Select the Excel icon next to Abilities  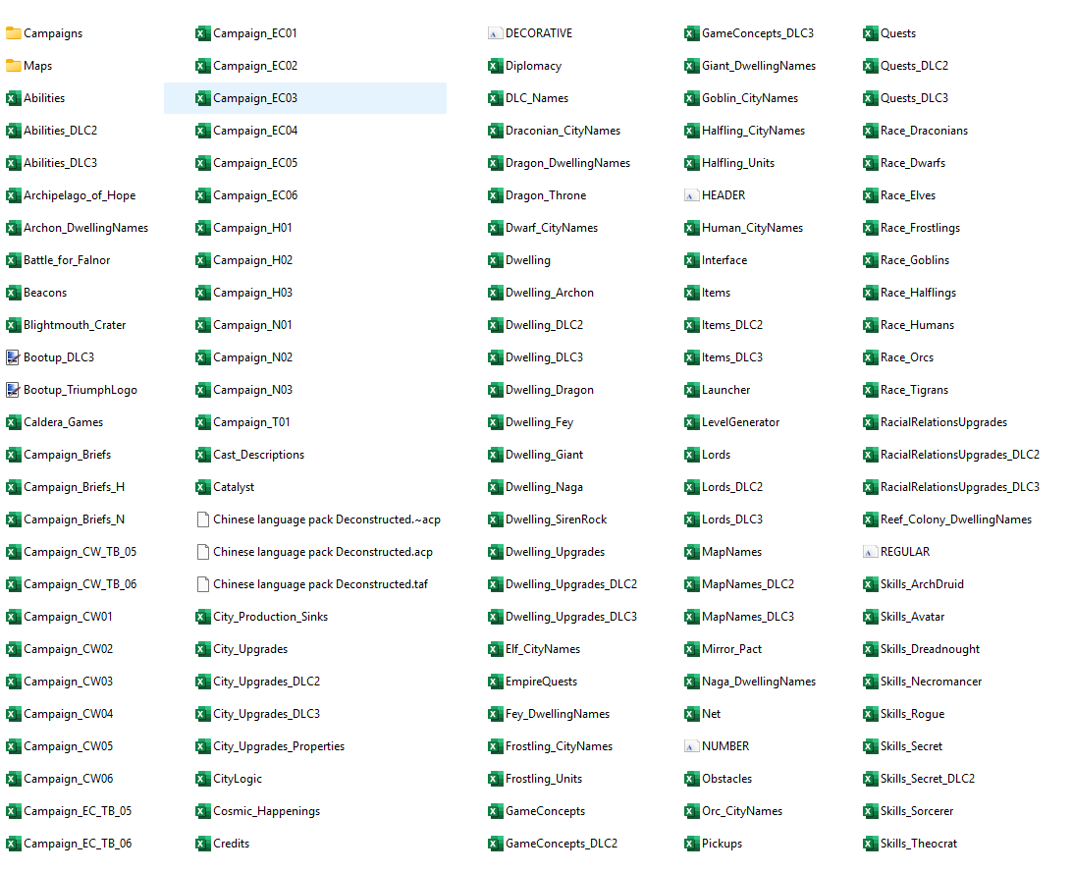coord(13,98)
